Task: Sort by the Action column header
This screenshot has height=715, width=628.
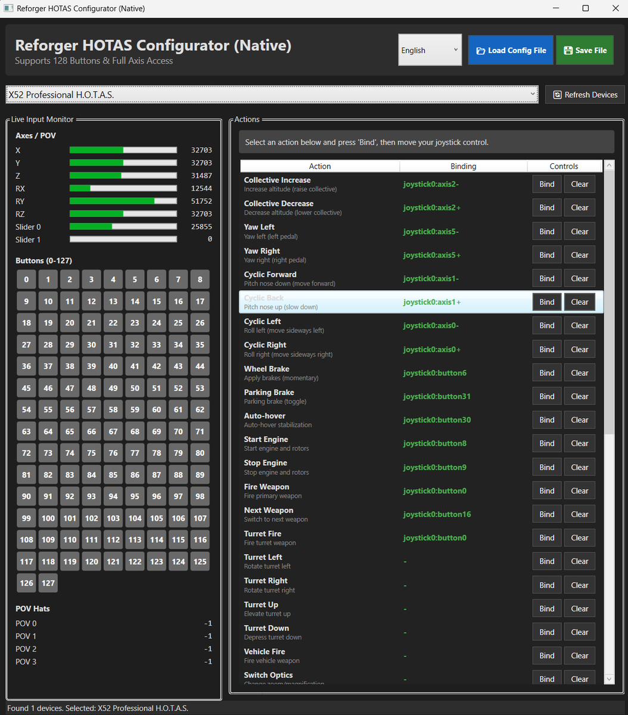Action: (320, 166)
